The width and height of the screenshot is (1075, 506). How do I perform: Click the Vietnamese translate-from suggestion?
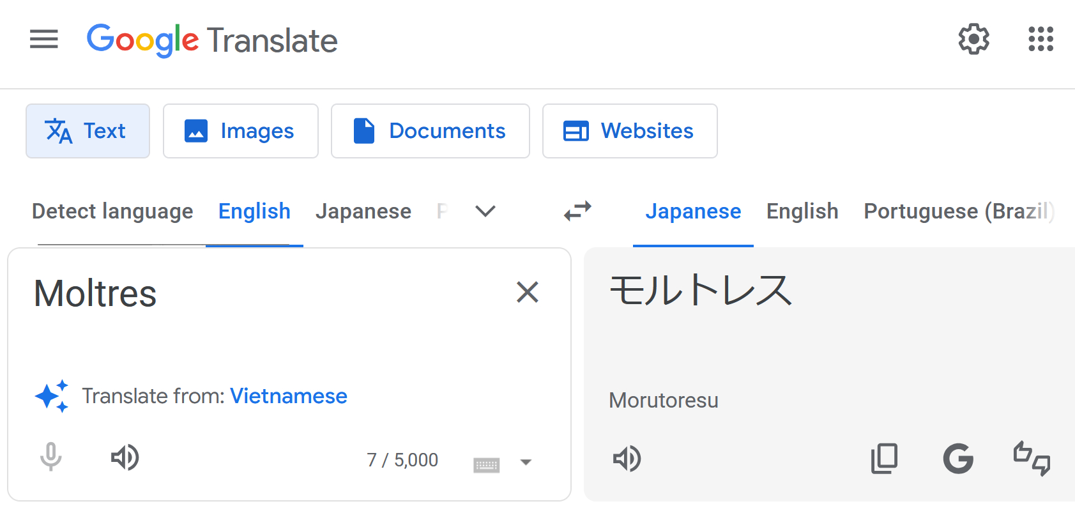pyautogui.click(x=288, y=396)
